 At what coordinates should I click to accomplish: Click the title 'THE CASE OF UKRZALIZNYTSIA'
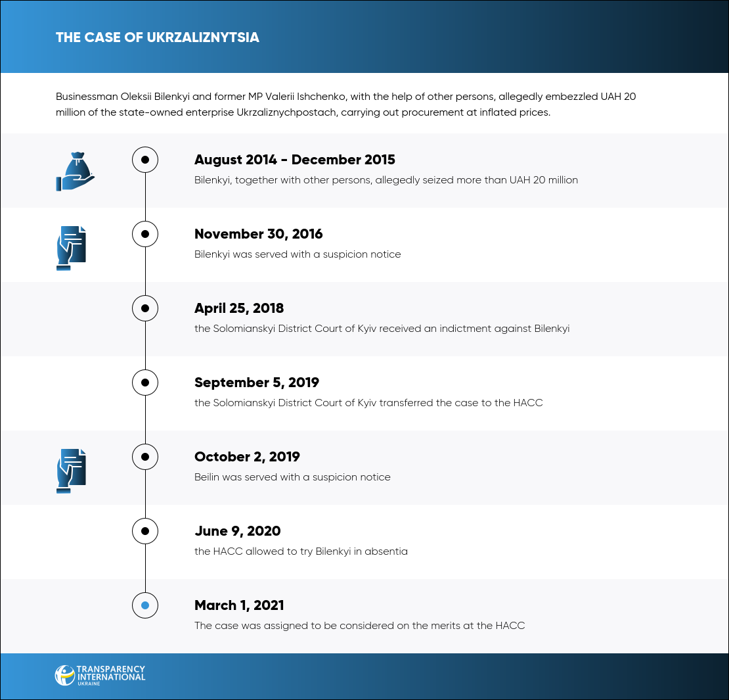(158, 37)
